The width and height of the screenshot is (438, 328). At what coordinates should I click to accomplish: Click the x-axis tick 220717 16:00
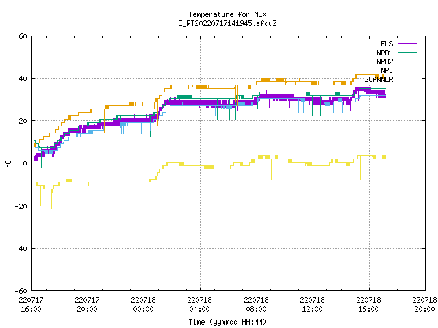coord(31,305)
